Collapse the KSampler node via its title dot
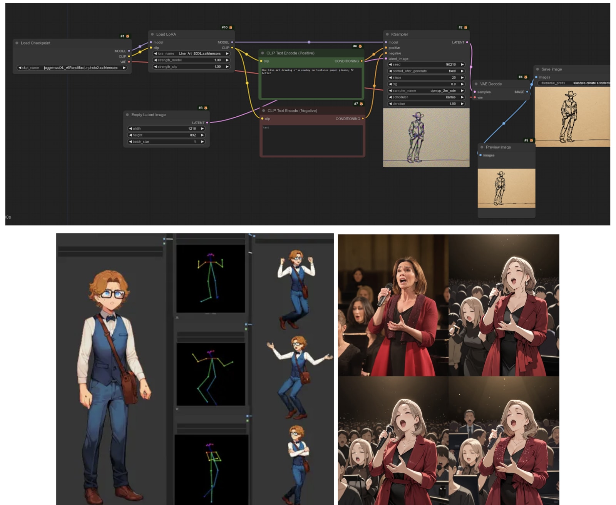 pos(387,34)
